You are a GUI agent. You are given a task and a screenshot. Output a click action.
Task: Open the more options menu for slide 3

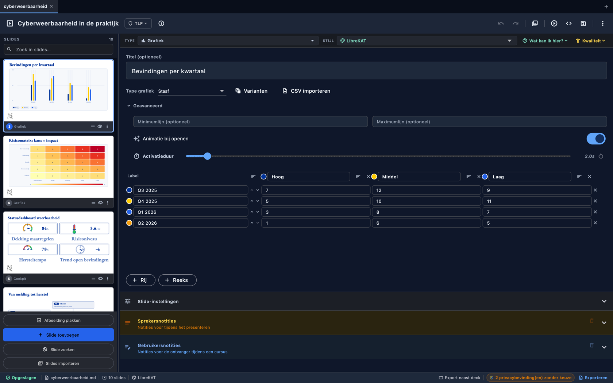pyautogui.click(x=107, y=127)
